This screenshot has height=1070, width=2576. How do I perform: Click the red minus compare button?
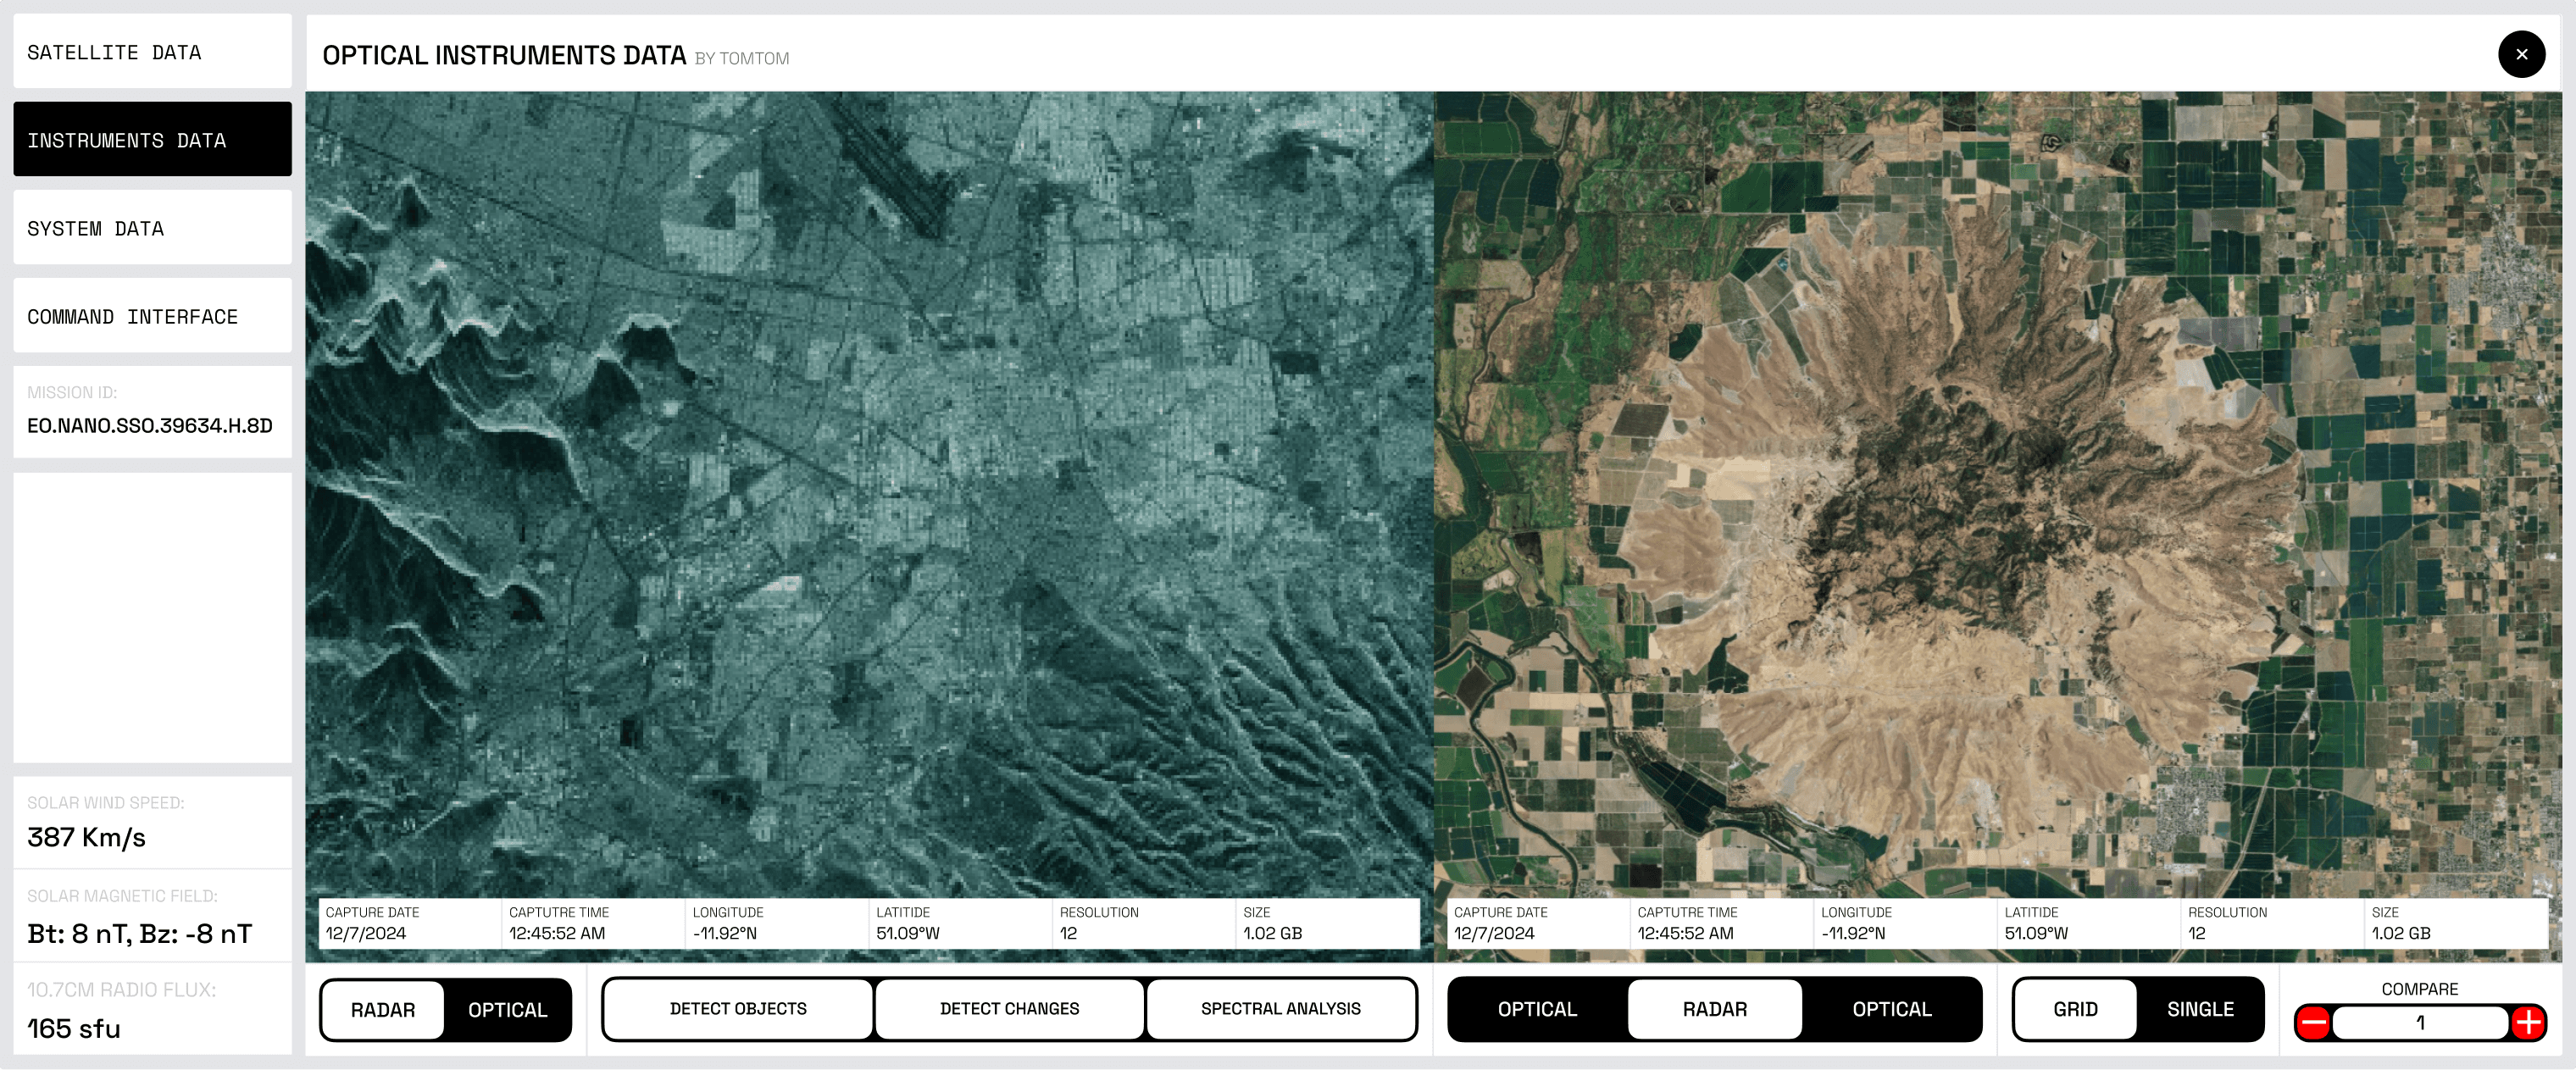(x=2313, y=1023)
